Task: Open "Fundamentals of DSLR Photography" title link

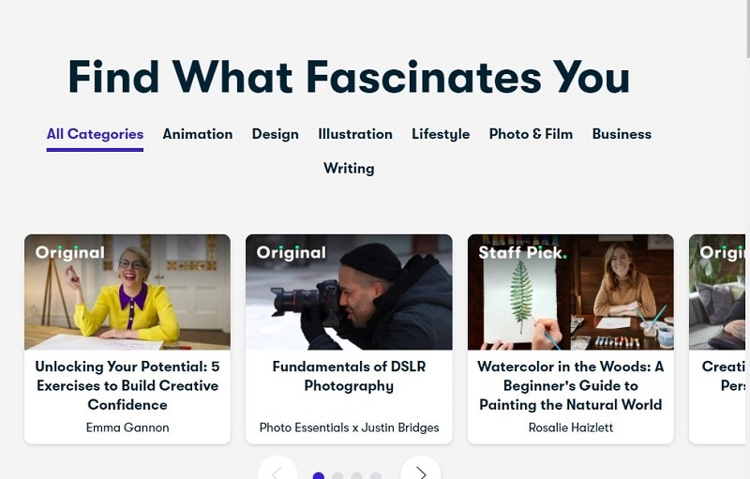Action: [349, 376]
